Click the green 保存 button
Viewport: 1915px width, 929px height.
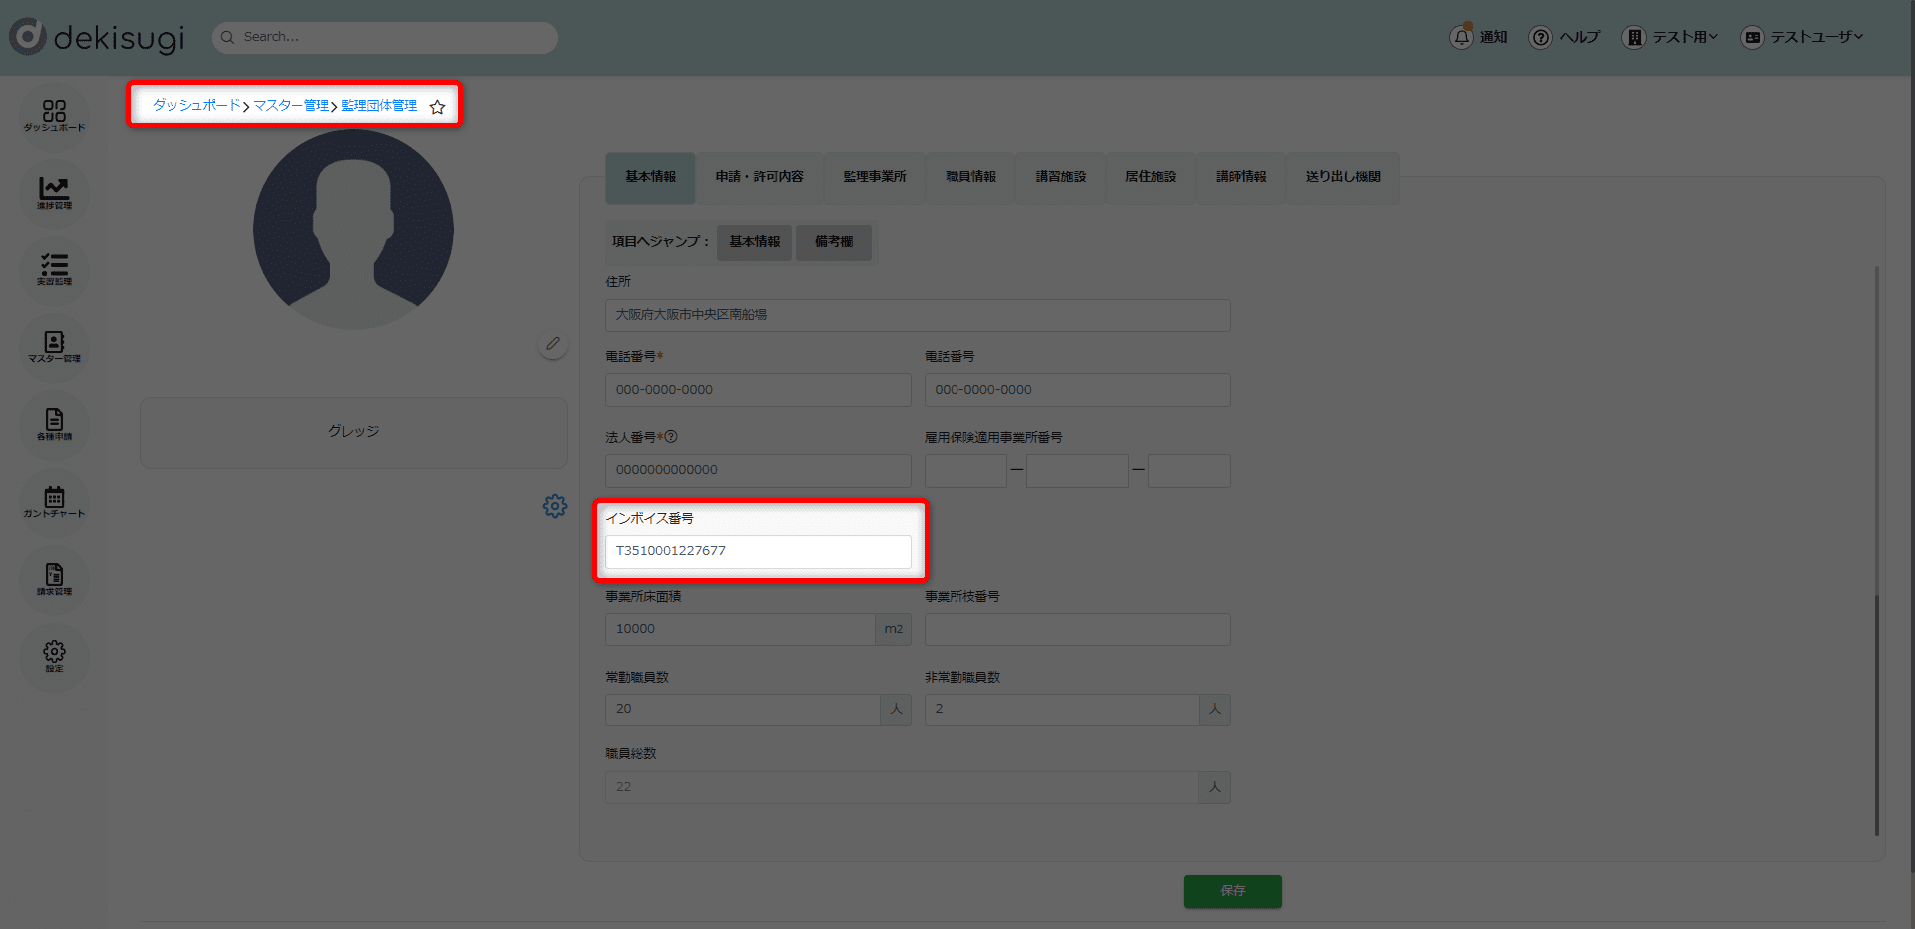[x=1232, y=891]
